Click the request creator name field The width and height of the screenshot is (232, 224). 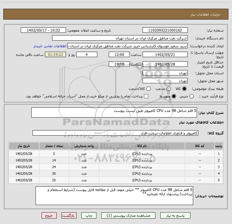127,46
